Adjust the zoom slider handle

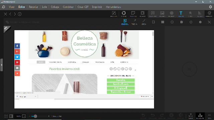coord(35,116)
